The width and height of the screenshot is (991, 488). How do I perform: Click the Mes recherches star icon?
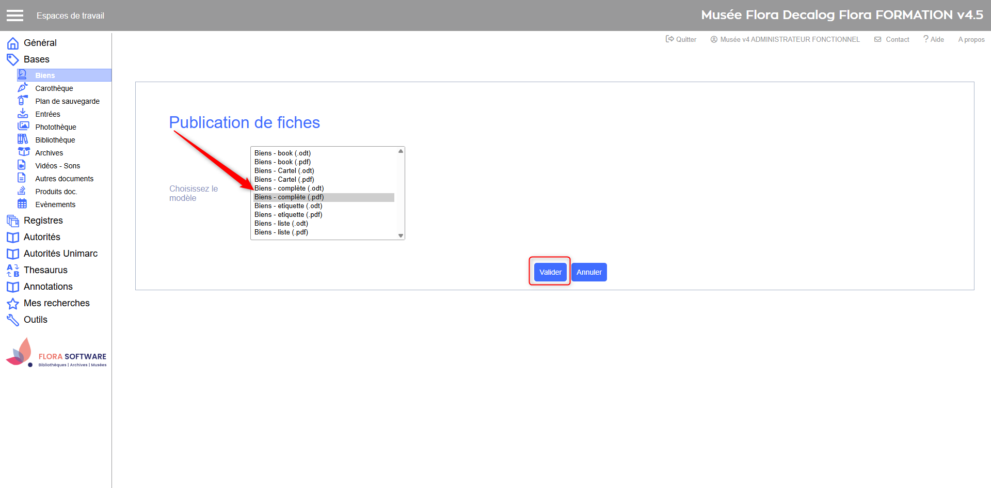[x=13, y=304]
